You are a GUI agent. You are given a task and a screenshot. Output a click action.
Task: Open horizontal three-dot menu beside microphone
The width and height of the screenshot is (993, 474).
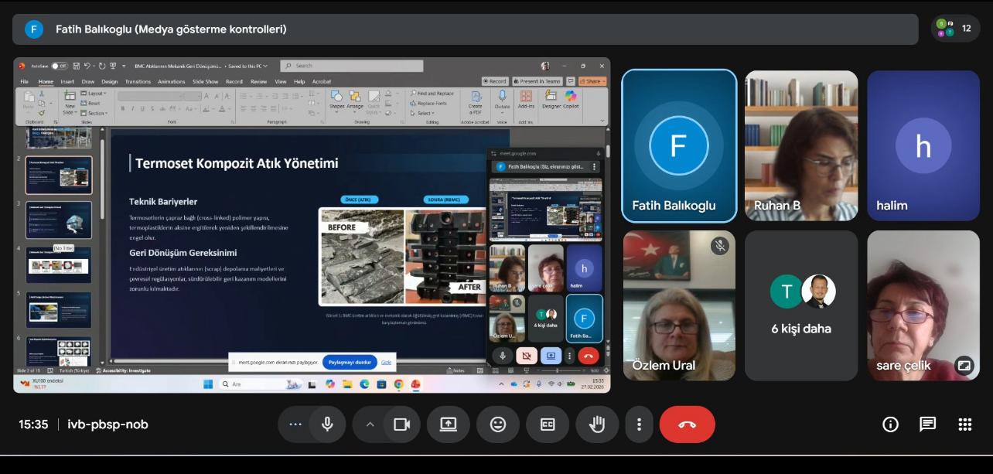[x=295, y=425]
